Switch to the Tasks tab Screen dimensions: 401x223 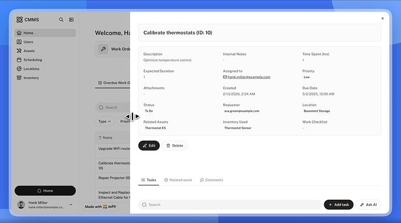(149, 180)
